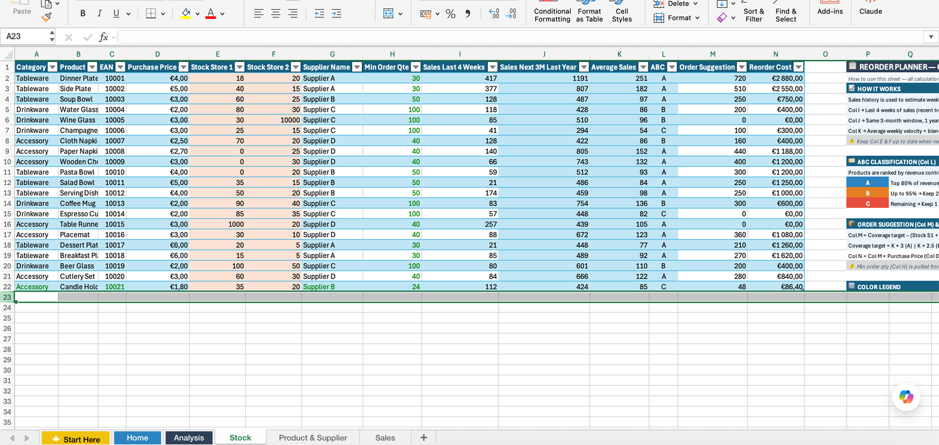Screen dimensions: 939x445
Task: Open the merge cells dropdown arrow
Action: coord(400,14)
